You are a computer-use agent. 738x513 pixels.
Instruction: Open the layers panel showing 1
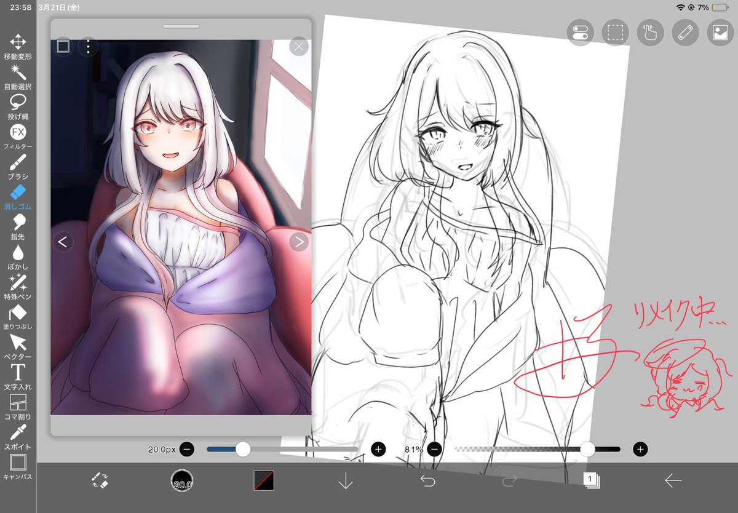(x=591, y=480)
